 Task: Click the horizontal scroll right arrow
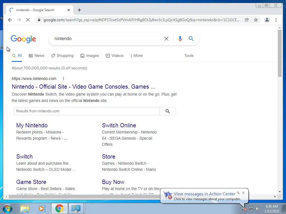tap(275, 196)
